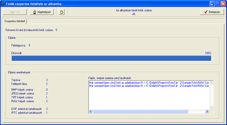Close the window with the red X

point(223,4)
